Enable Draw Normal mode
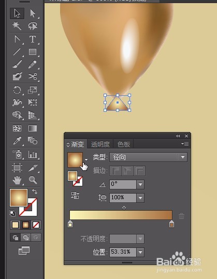 point(15,238)
